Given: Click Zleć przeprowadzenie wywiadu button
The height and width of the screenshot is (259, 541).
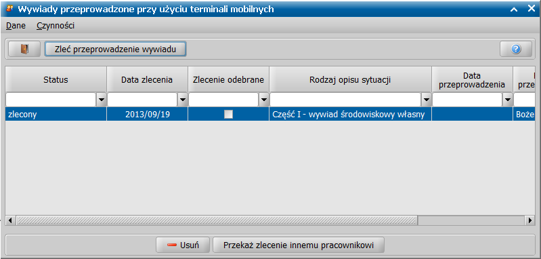Looking at the screenshot, I should (x=116, y=49).
